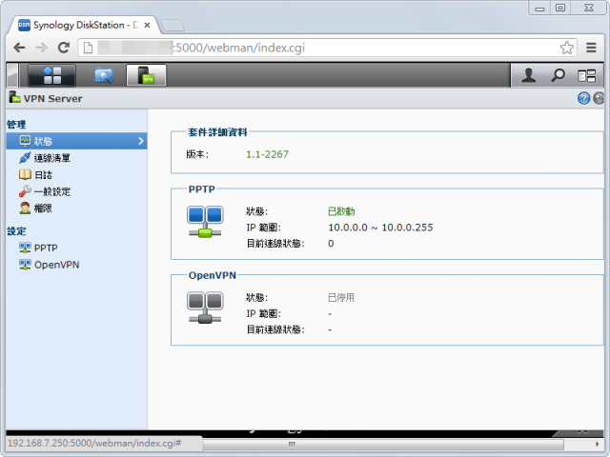The image size is (610, 457).
Task: Reload the page with the refresh icon
Action: 64,48
